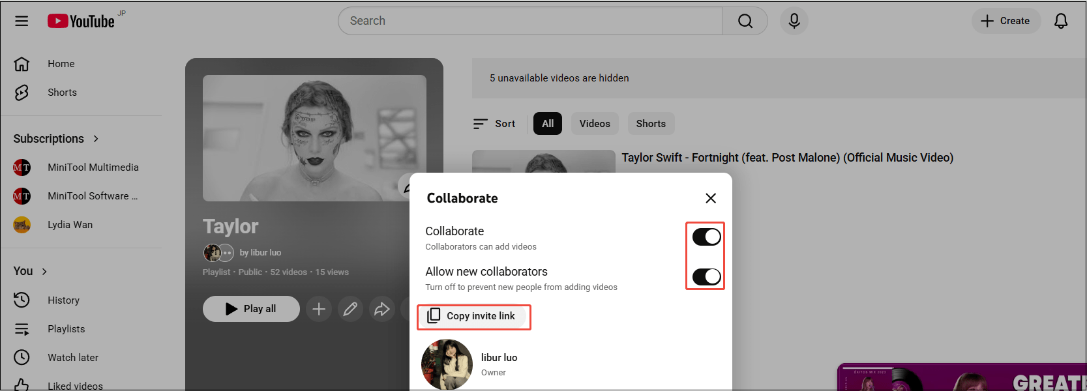Screen dimensions: 1087x391
Task: Open MiniTool Multimedia channel avatar
Action: coord(22,167)
